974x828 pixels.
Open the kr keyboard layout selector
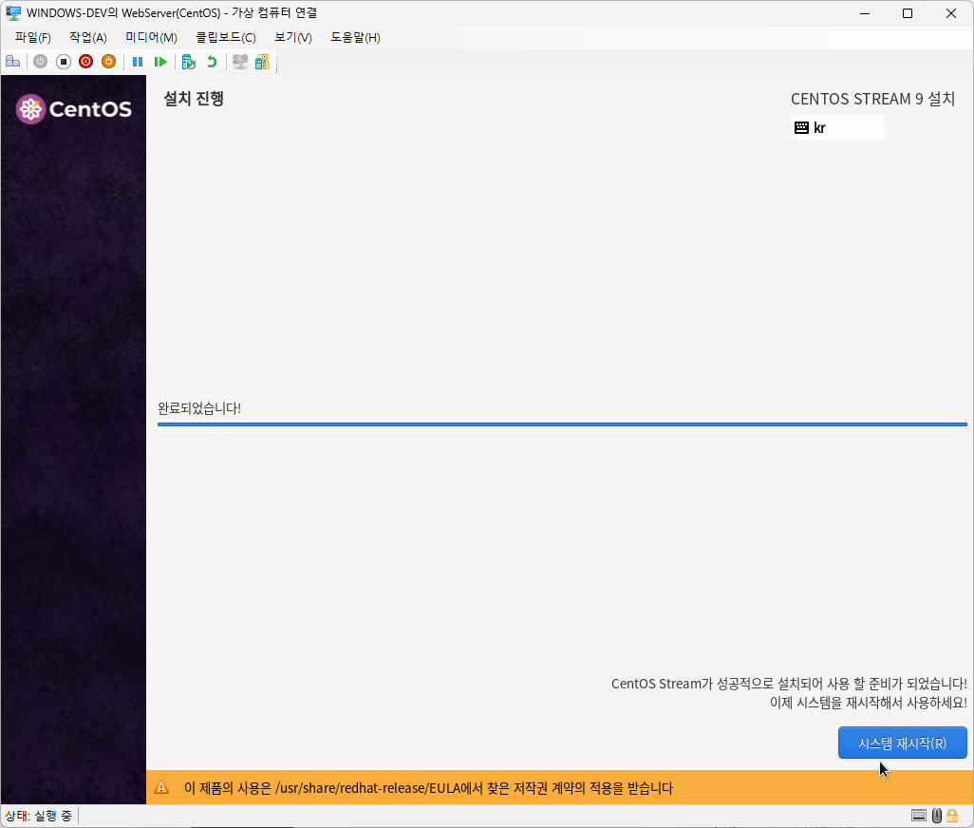point(837,127)
